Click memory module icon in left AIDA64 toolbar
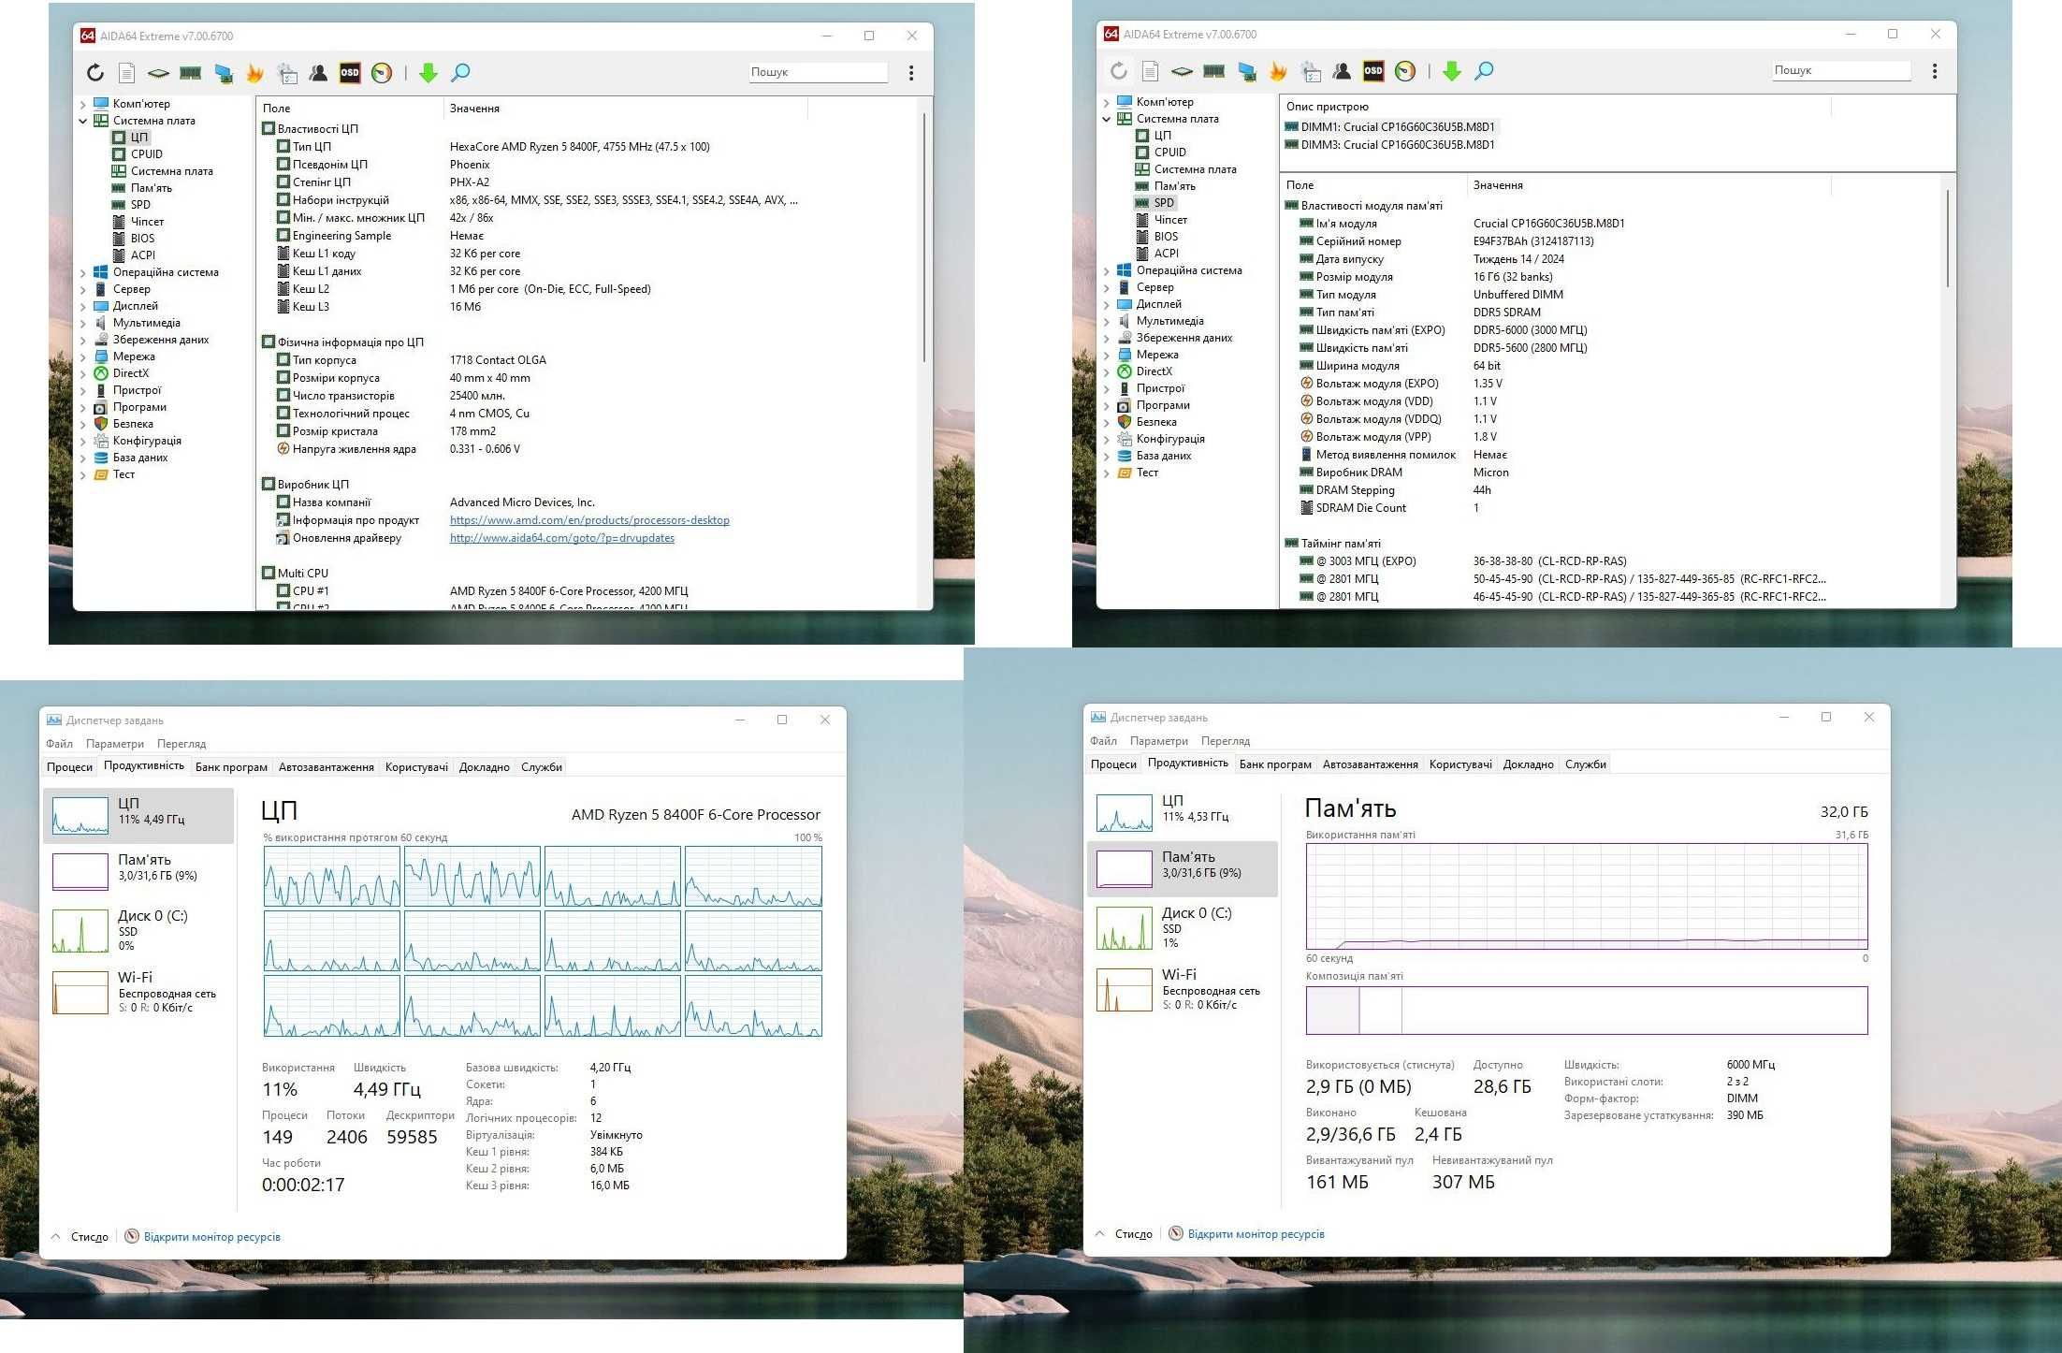 (191, 73)
